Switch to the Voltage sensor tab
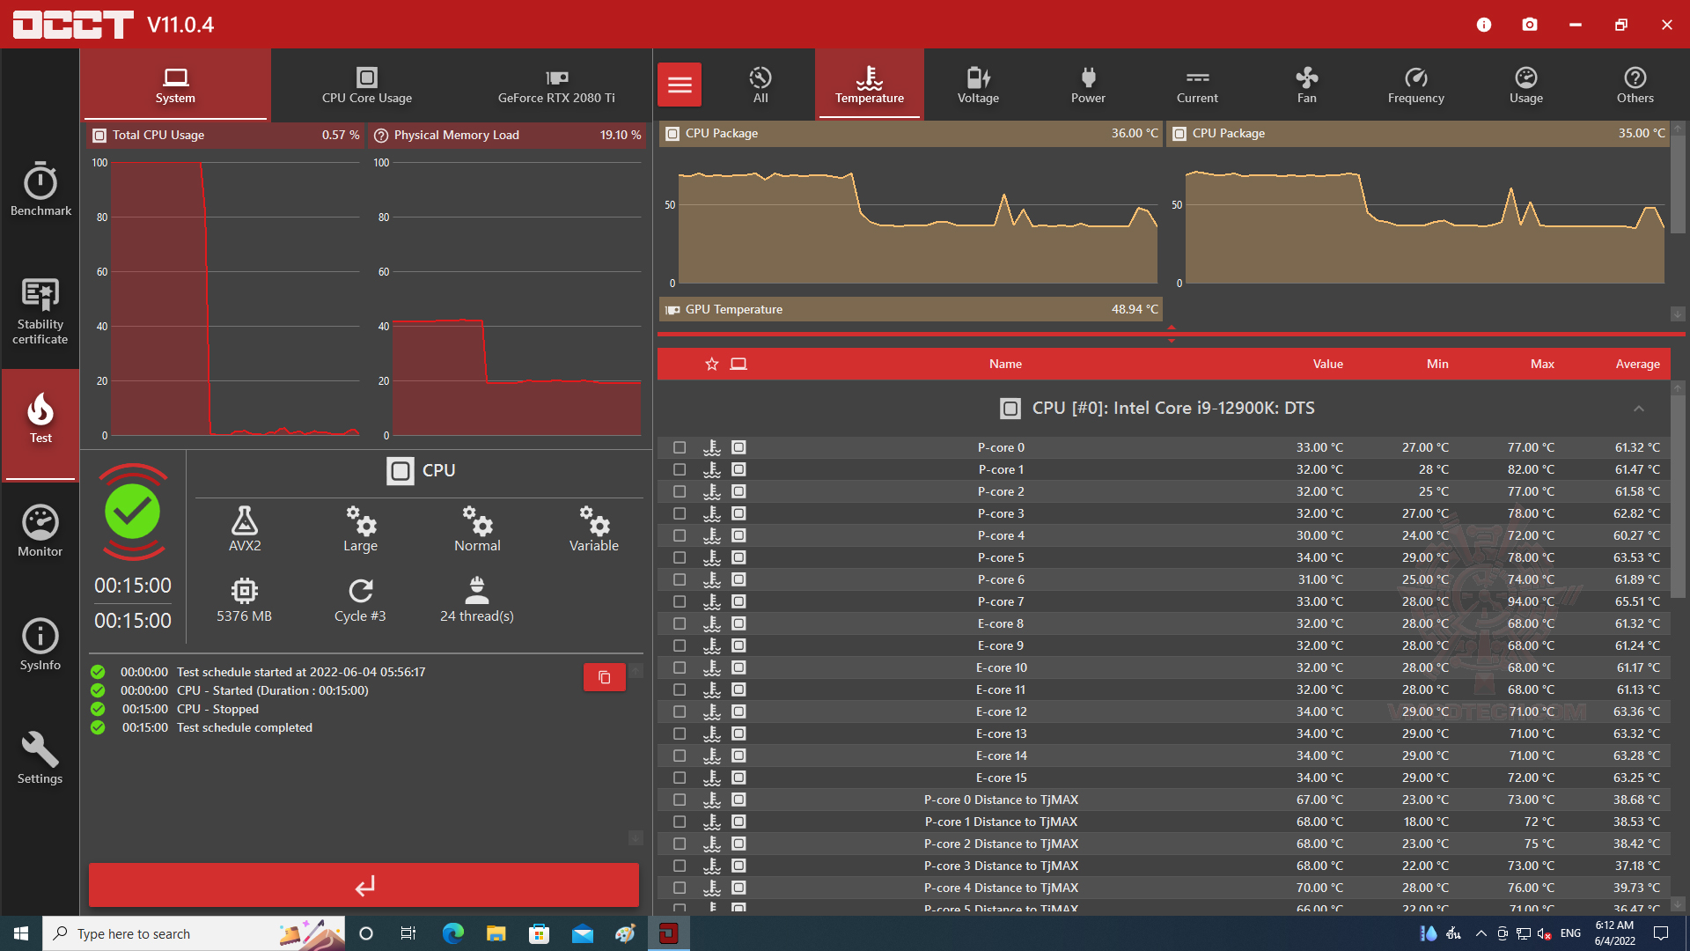This screenshot has width=1690, height=951. coord(978,85)
